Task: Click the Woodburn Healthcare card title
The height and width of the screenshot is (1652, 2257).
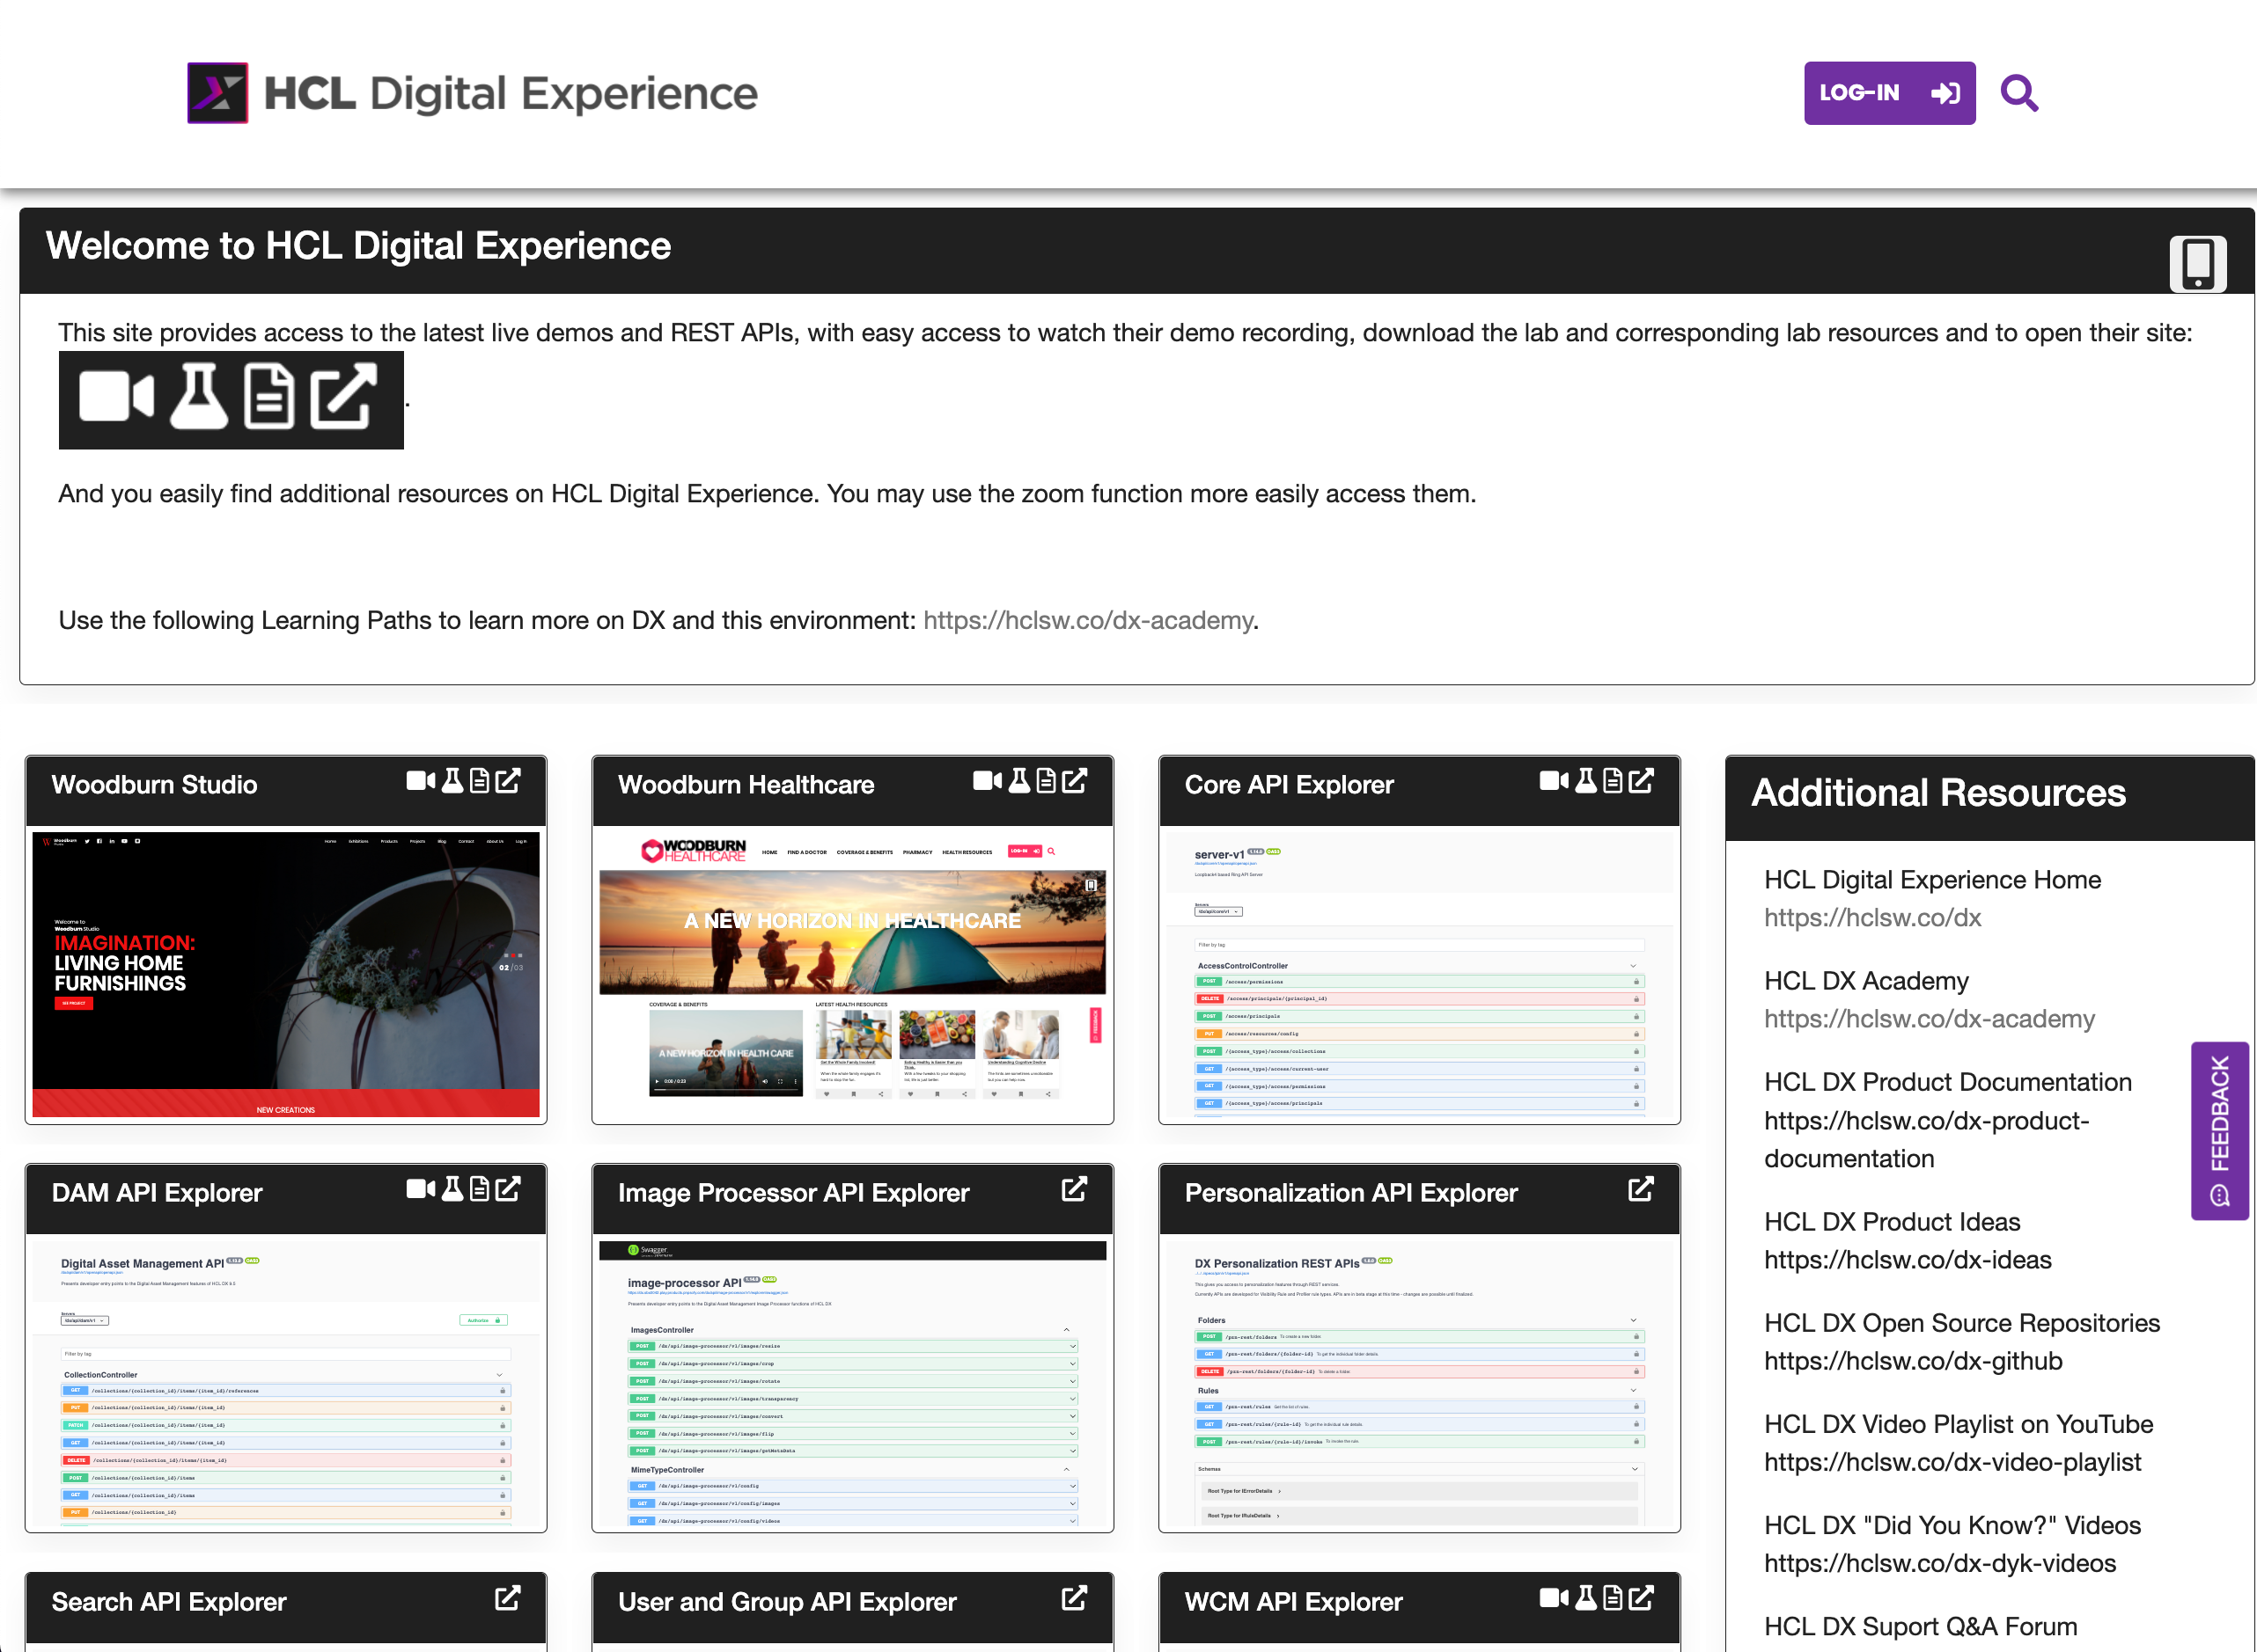Action: [x=746, y=785]
